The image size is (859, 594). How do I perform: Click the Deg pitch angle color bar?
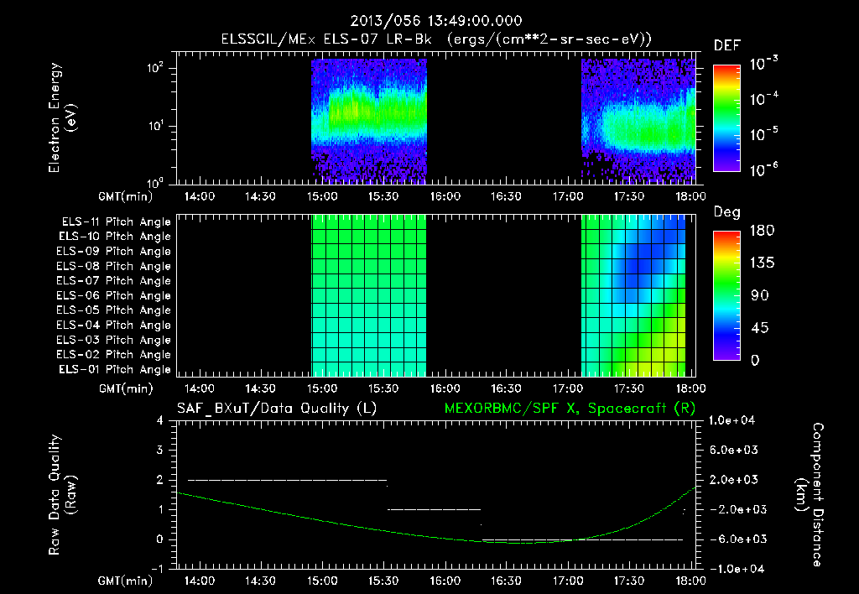(x=726, y=295)
